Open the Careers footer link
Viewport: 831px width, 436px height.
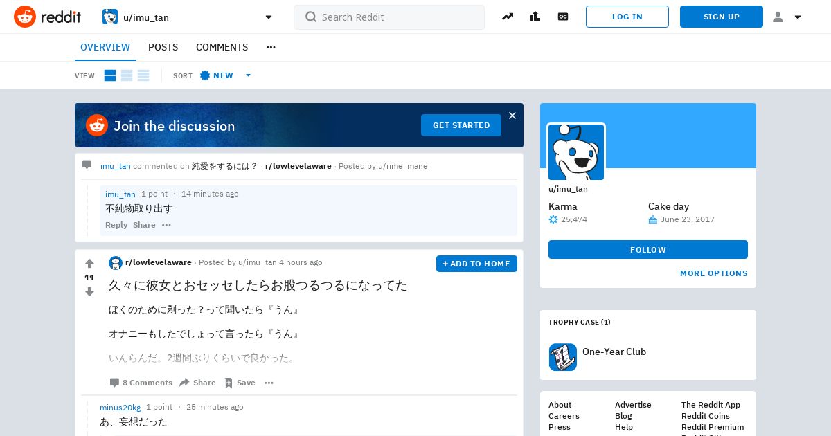(x=564, y=416)
